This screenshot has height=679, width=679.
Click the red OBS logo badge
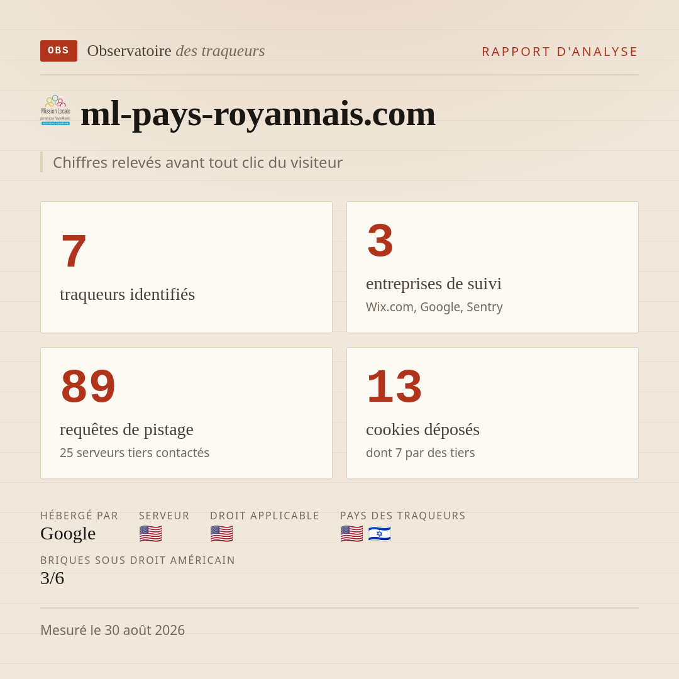[x=59, y=51]
